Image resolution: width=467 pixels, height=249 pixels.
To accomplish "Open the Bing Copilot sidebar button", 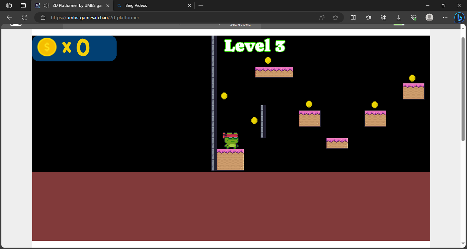I will (x=459, y=17).
